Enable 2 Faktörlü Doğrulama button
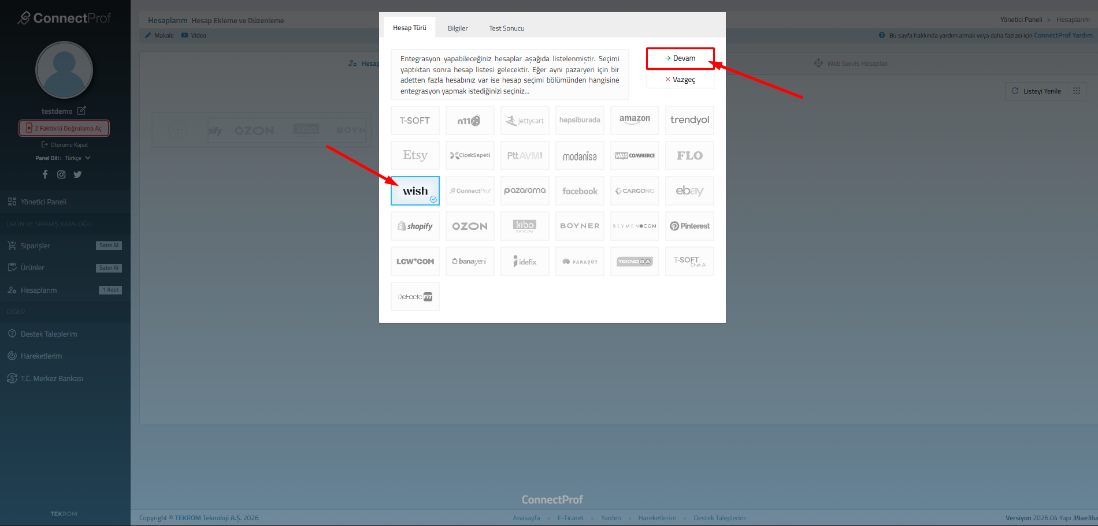The image size is (1098, 526). (64, 128)
